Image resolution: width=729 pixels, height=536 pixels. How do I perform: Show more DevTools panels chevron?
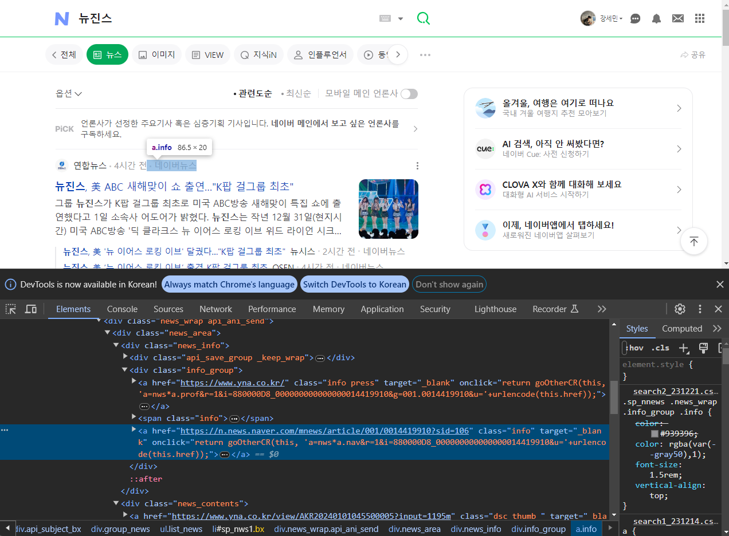click(x=602, y=309)
